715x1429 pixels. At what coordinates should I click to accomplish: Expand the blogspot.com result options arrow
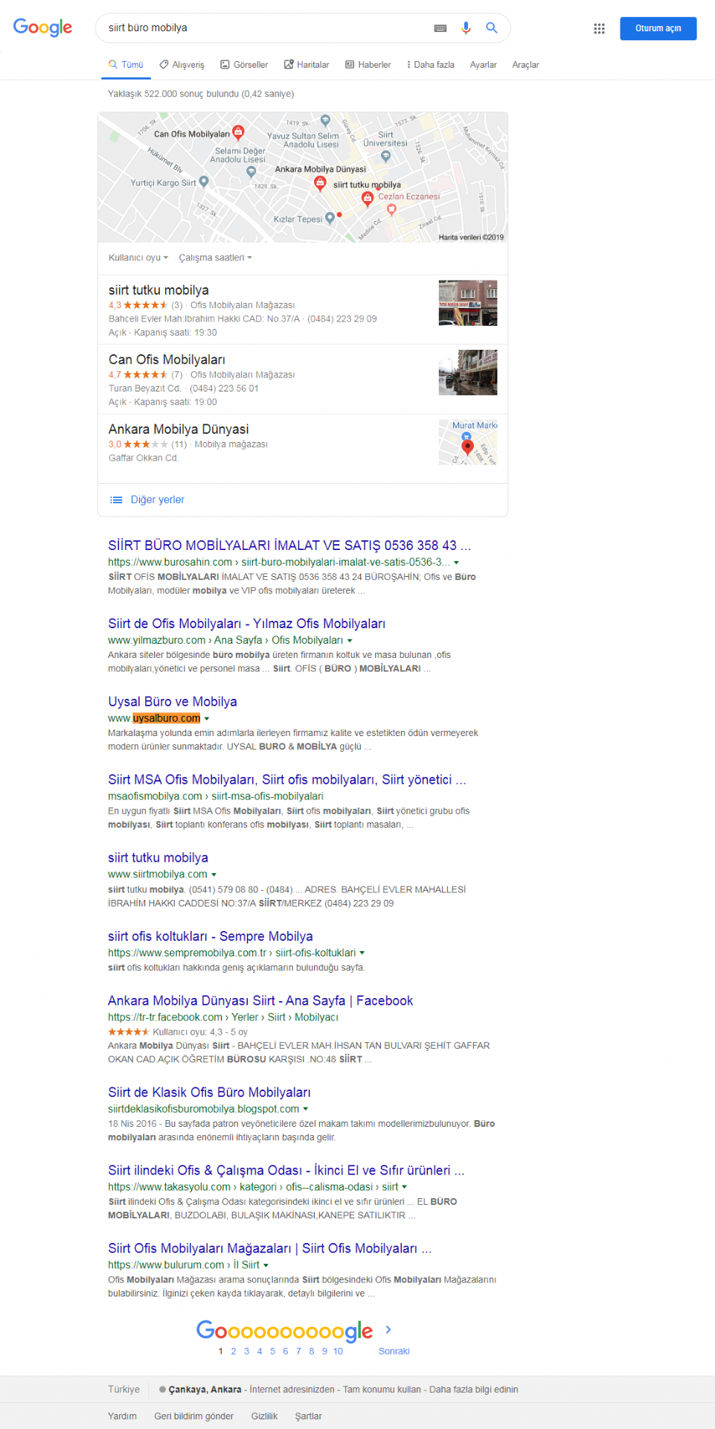click(x=306, y=1109)
